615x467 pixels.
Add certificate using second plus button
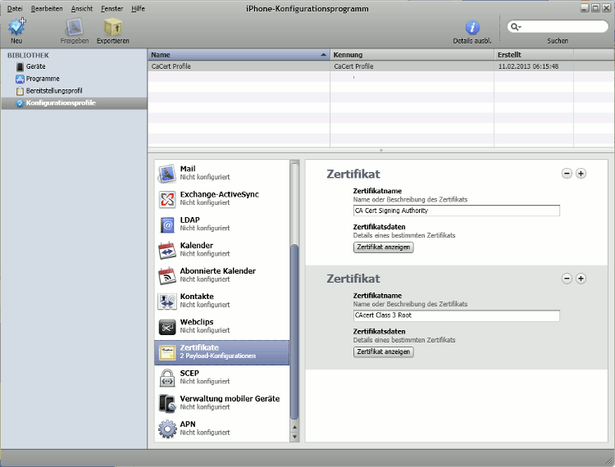point(581,279)
